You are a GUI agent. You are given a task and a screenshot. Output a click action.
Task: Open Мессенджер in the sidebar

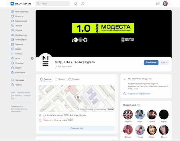(19, 21)
